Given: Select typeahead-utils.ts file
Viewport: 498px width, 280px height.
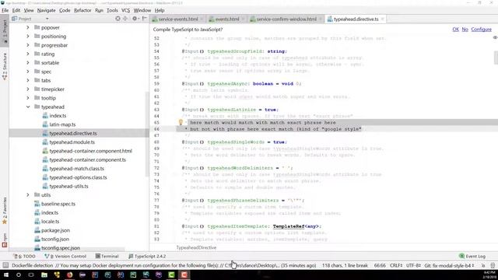Looking at the screenshot, I should (68, 187).
